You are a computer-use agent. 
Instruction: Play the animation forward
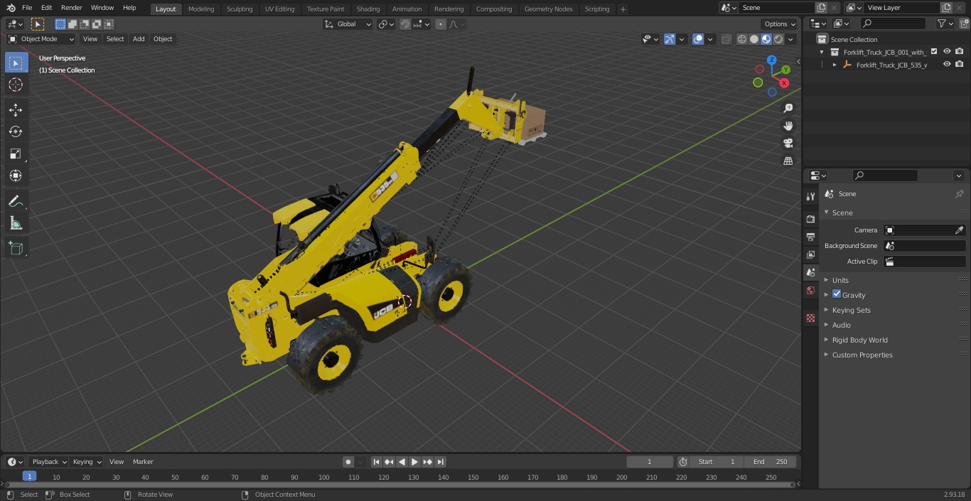click(414, 462)
